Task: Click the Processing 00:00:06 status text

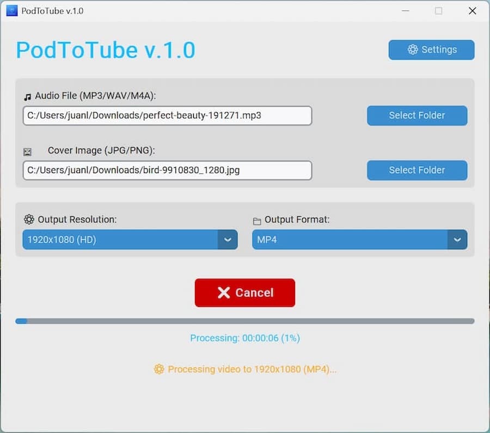Action: 245,338
